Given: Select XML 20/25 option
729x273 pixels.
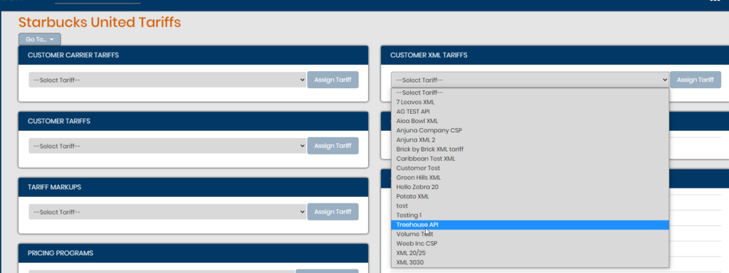Looking at the screenshot, I should pyautogui.click(x=530, y=253).
